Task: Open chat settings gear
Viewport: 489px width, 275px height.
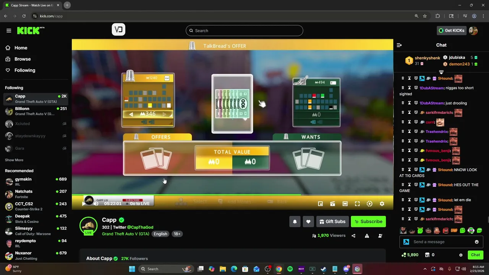Action: pyautogui.click(x=461, y=255)
